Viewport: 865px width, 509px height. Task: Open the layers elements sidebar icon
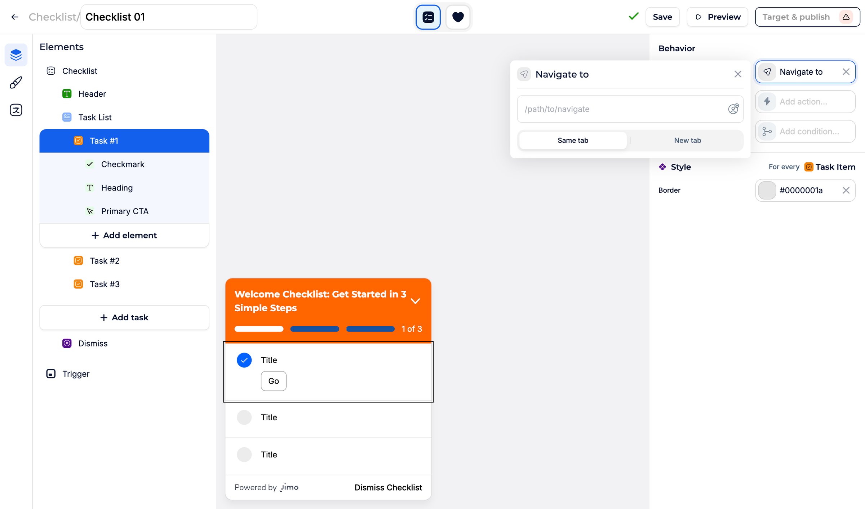16,55
